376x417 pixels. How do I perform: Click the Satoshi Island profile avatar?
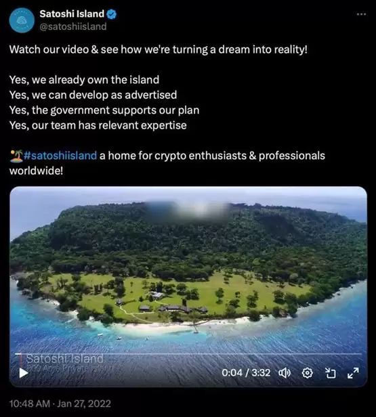pyautogui.click(x=22, y=20)
